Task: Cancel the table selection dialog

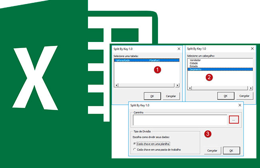Action: (x=171, y=96)
